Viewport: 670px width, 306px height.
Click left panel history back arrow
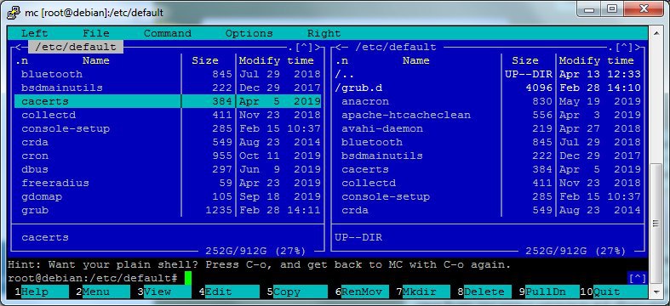(x=19, y=47)
